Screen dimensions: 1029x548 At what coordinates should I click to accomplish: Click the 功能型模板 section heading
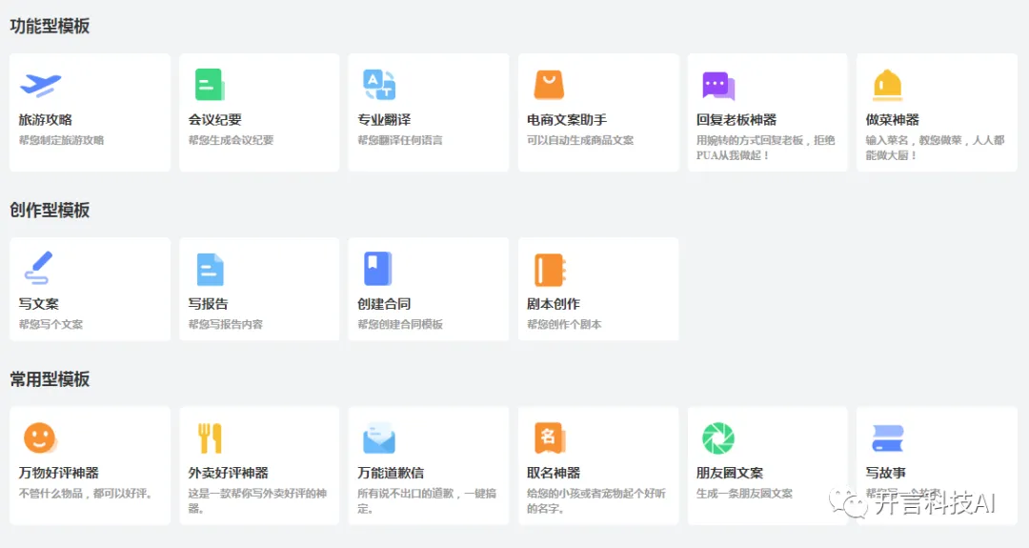pos(50,27)
